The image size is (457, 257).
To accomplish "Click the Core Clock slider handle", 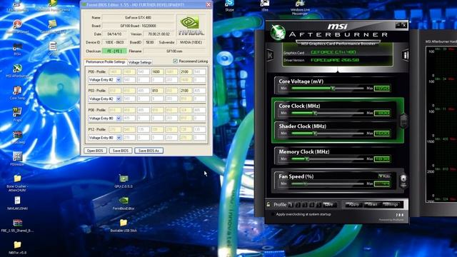I will [315, 113].
